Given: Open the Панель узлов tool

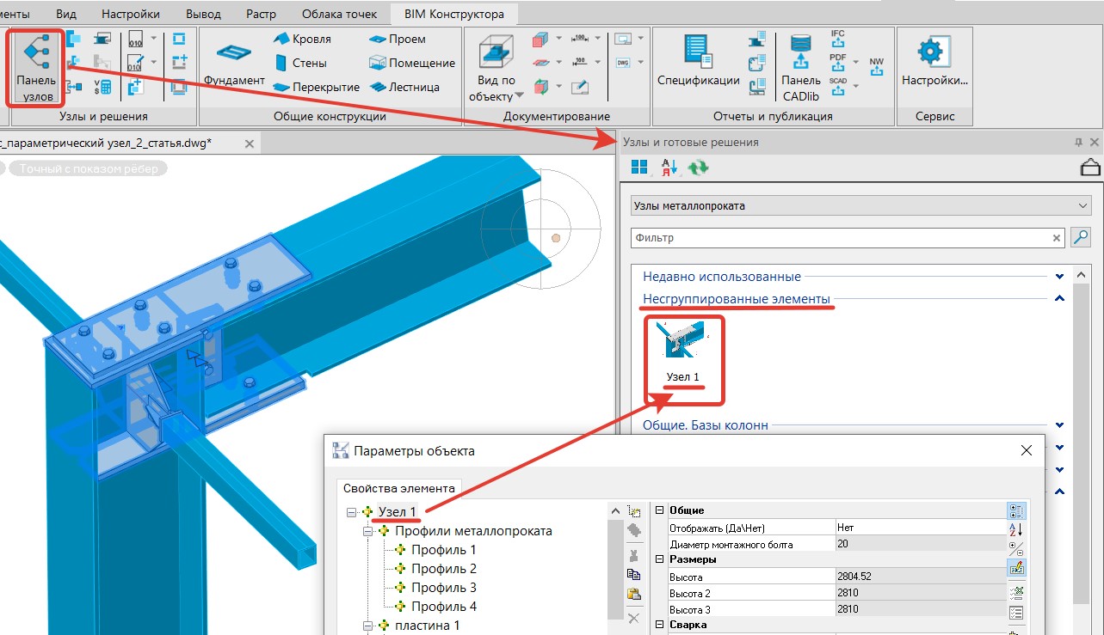Looking at the screenshot, I should click(36, 69).
